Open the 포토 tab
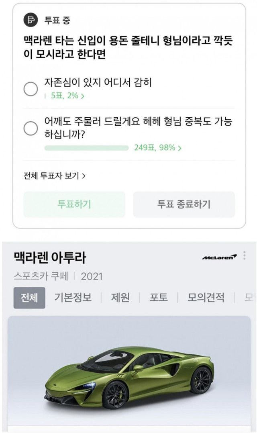Image resolution: width=257 pixels, height=433 pixels. point(158,298)
